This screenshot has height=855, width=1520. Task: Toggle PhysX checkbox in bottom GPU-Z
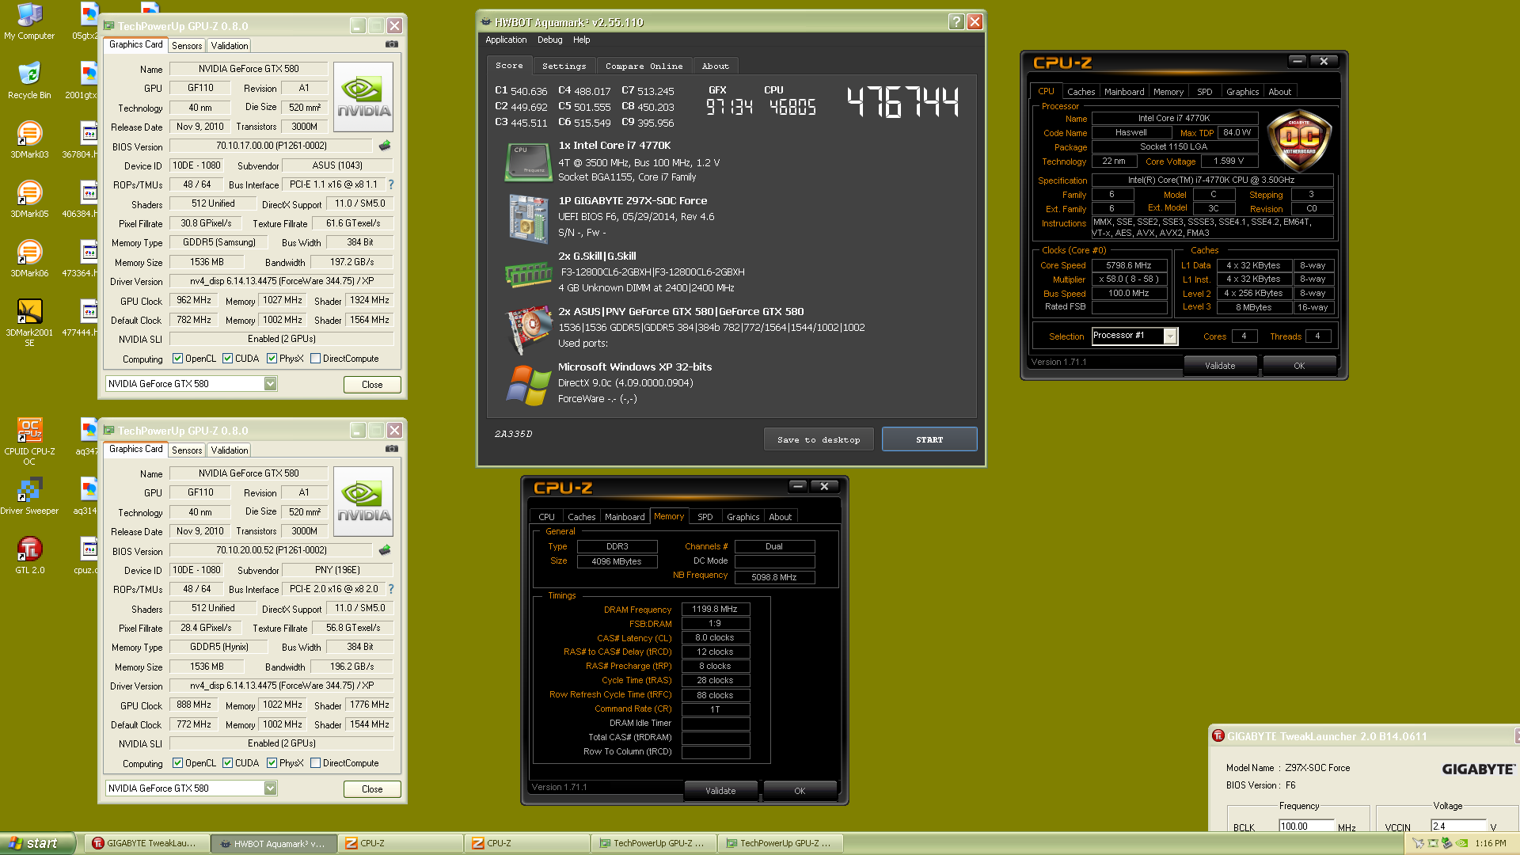[272, 763]
